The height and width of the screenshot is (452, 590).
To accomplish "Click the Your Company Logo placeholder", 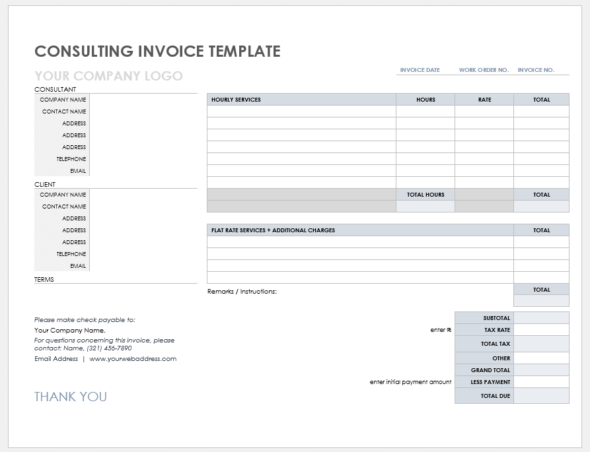I will 108,76.
